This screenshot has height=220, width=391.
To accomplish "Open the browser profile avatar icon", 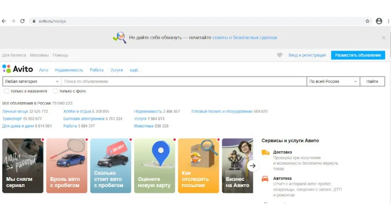I will (x=379, y=21).
